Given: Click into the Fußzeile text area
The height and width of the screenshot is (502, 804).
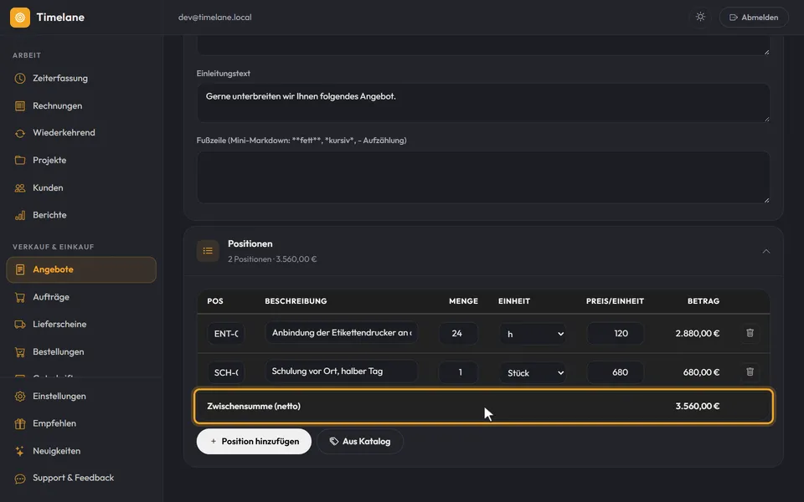Looking at the screenshot, I should (483, 177).
